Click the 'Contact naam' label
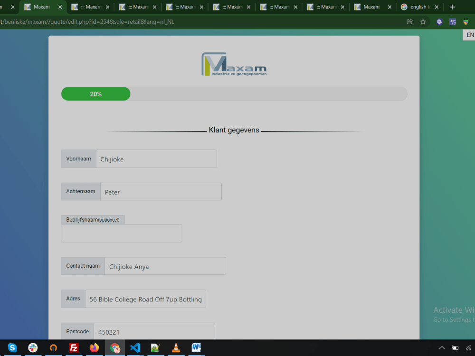Screen dimensions: 475x356 [83, 266]
